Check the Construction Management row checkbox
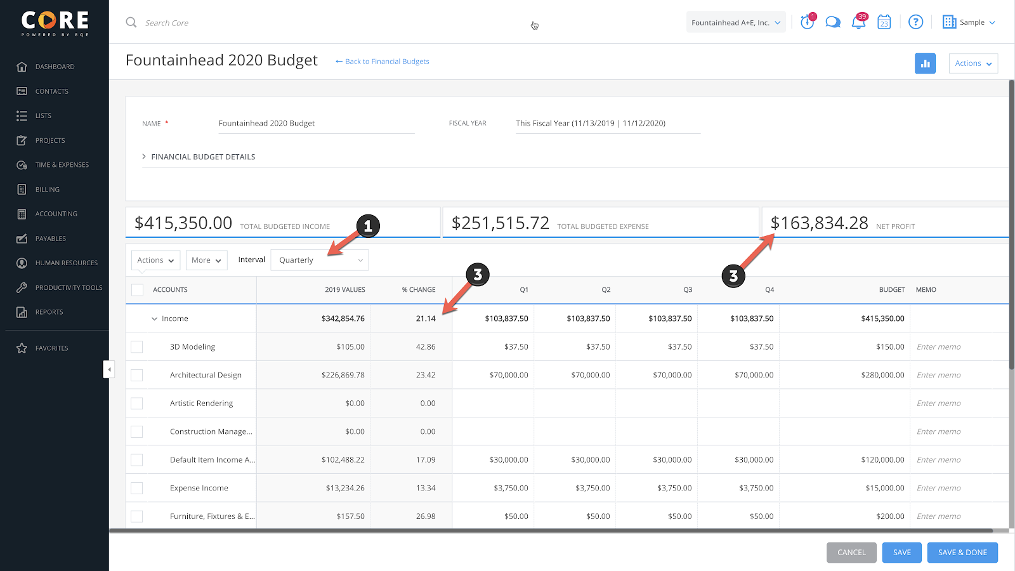 coord(137,432)
